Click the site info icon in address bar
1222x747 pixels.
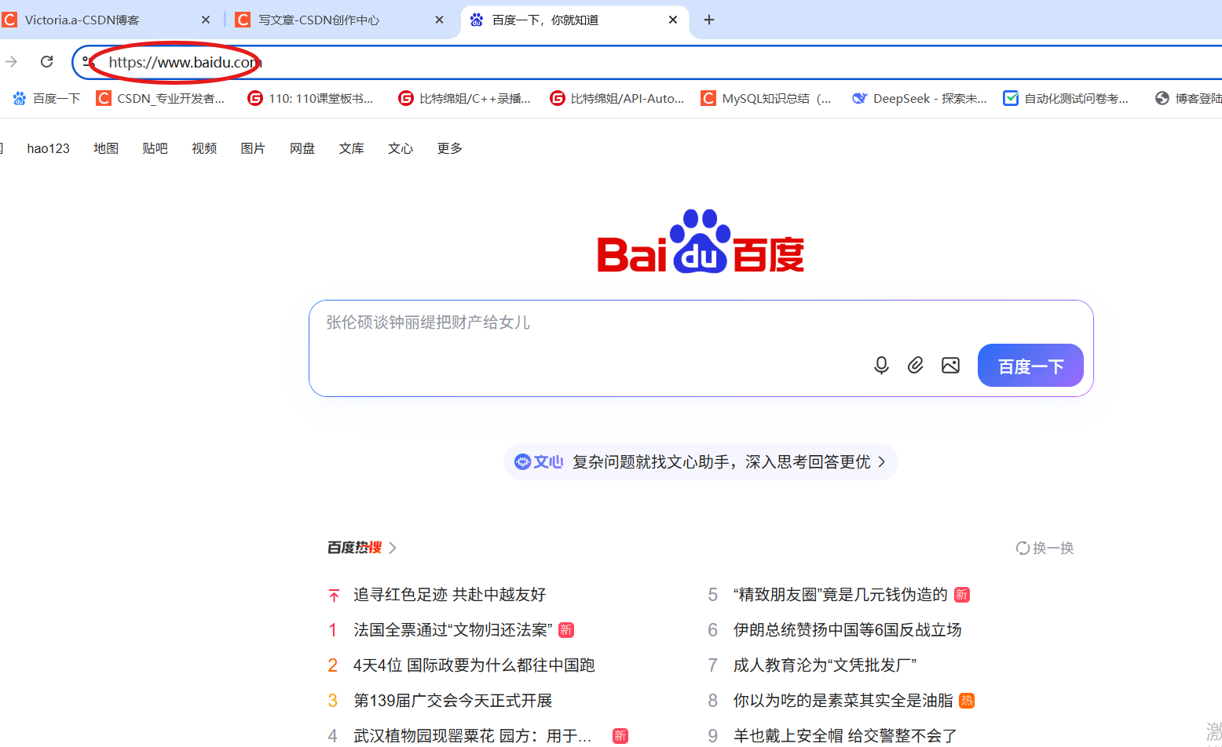pyautogui.click(x=89, y=61)
